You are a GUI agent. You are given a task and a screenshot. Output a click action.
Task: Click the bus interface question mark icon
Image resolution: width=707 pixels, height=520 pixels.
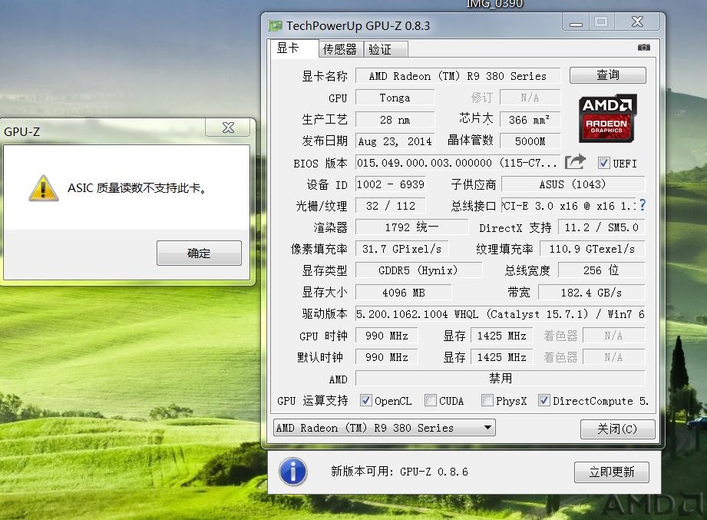click(643, 205)
